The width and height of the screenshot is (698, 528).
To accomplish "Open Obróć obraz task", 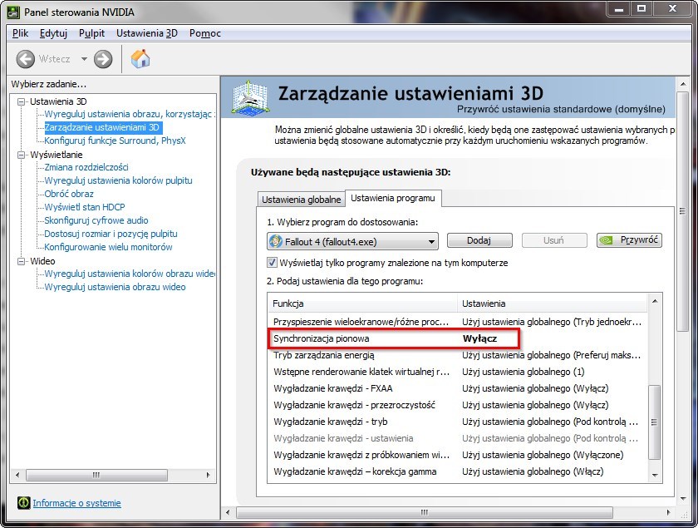I will (69, 194).
